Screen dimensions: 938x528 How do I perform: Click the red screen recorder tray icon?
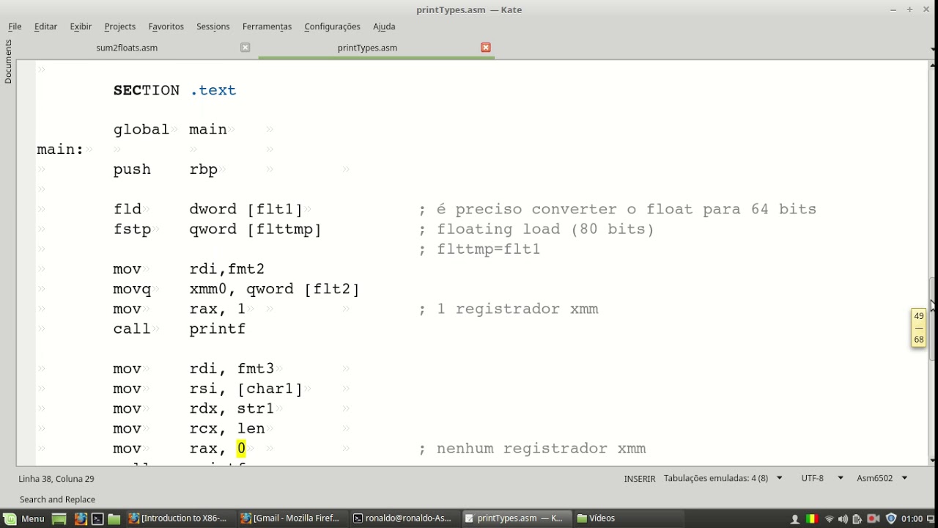tap(874, 519)
